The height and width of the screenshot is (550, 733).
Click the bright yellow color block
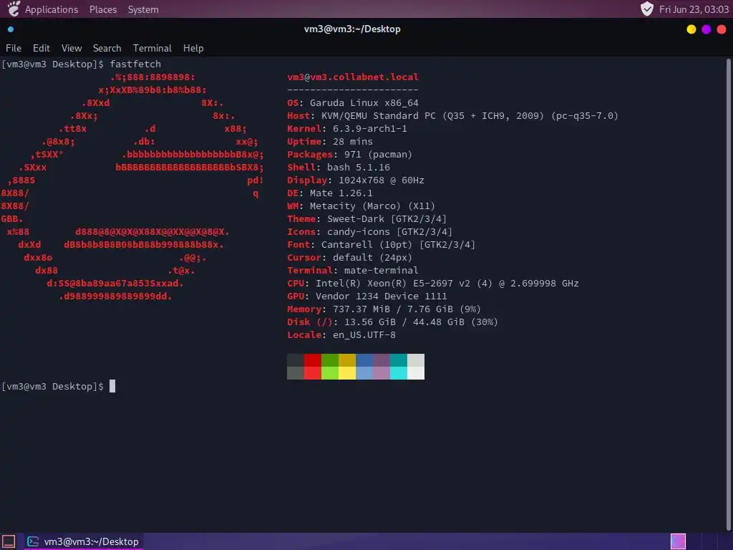(347, 373)
